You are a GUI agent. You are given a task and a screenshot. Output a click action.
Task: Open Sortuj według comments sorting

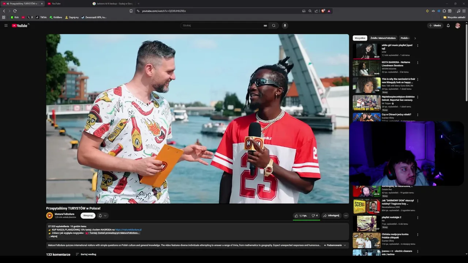86,254
